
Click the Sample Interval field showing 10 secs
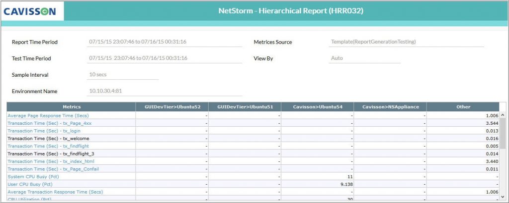coord(123,75)
